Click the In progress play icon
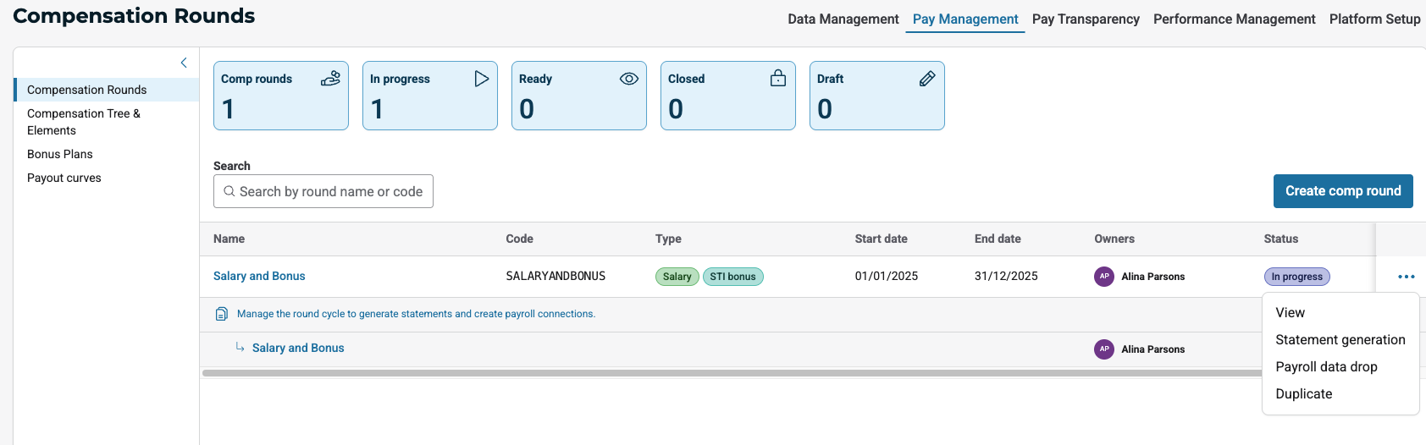The image size is (1426, 445). pos(481,79)
